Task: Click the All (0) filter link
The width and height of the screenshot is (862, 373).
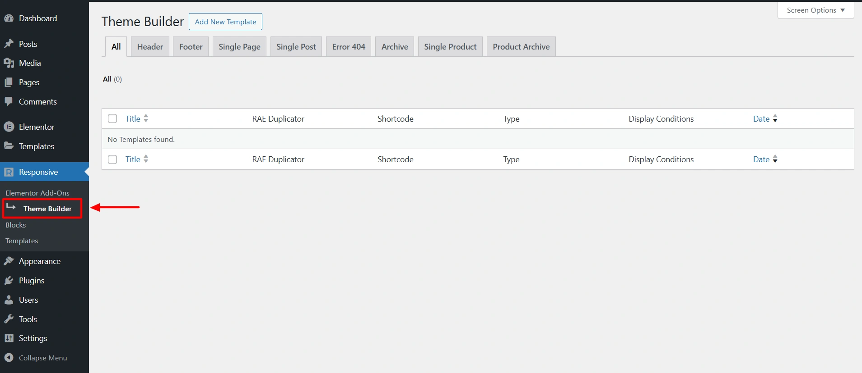Action: (x=112, y=79)
